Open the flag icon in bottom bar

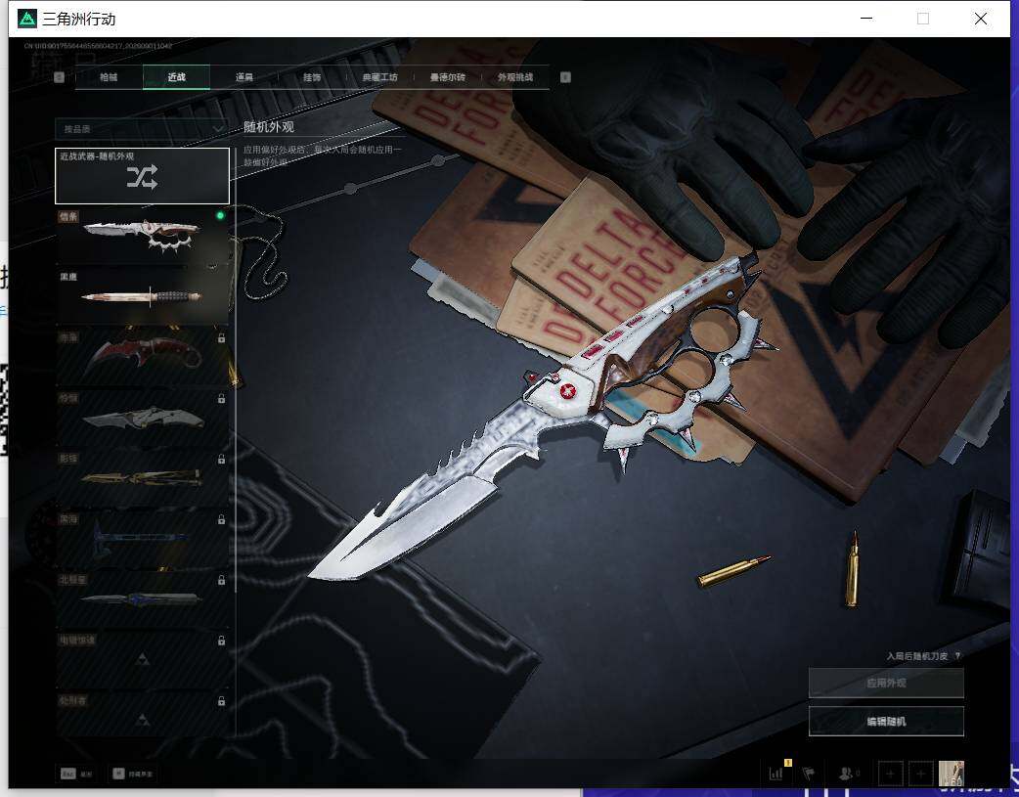[x=809, y=773]
